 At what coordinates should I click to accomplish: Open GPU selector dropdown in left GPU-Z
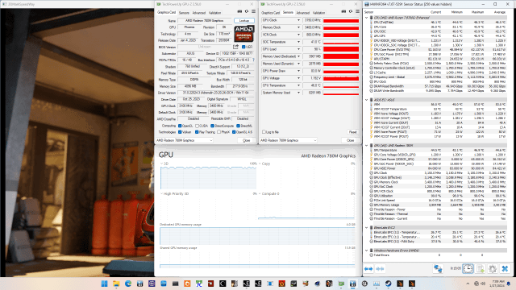pos(185,140)
